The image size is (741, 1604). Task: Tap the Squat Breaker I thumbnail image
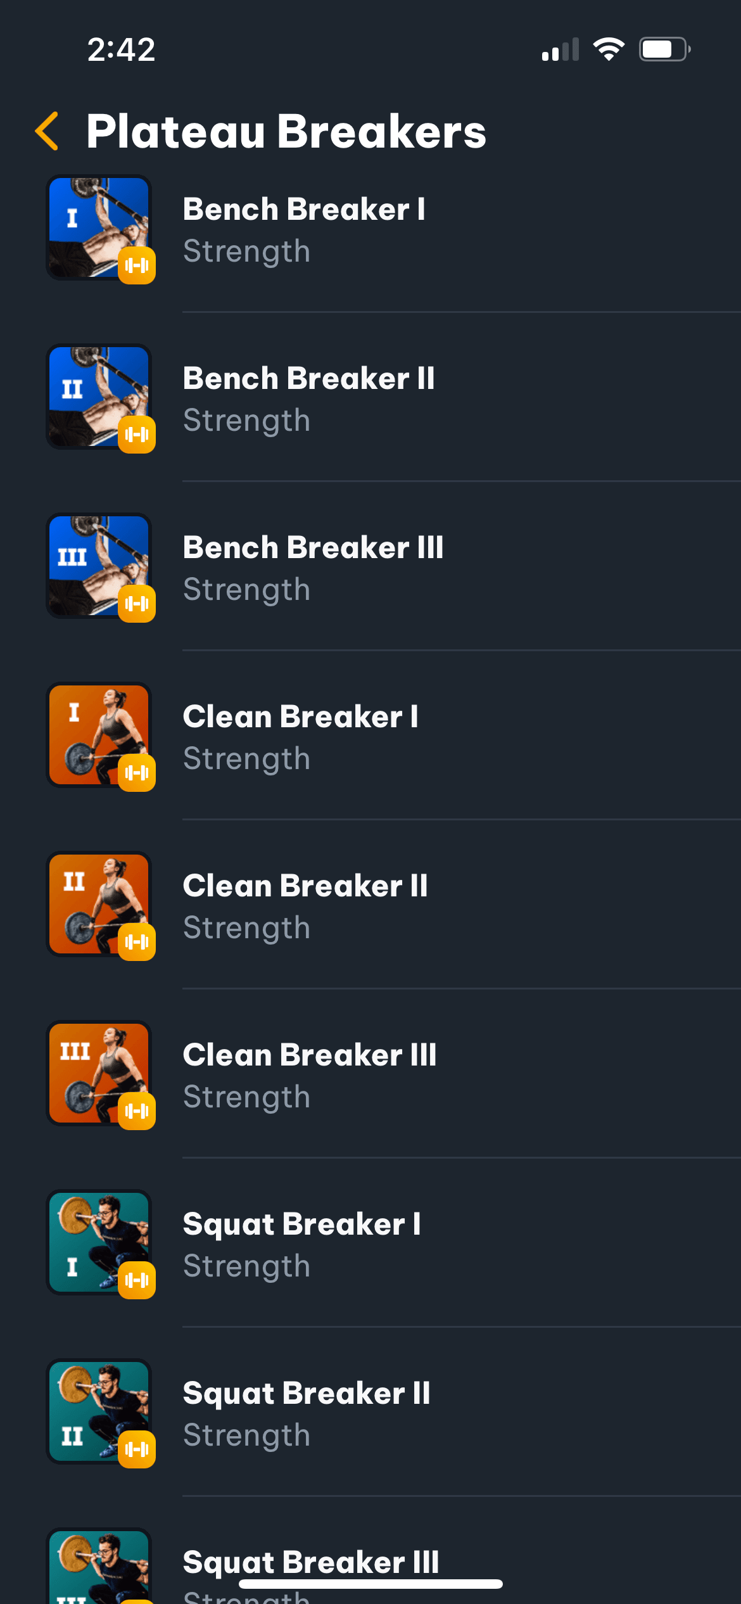98,1242
